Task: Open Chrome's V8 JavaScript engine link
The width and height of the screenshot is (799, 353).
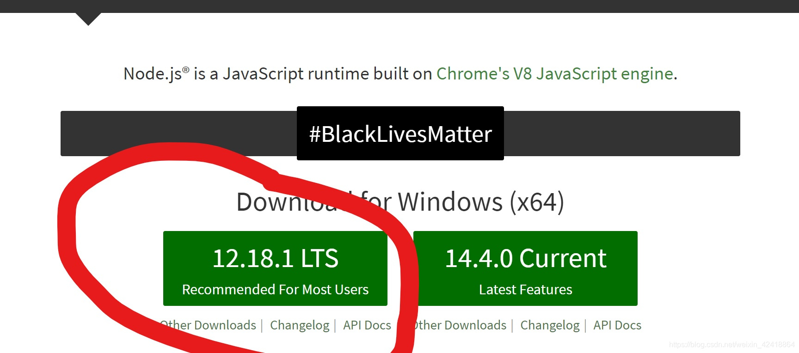Action: [x=555, y=74]
